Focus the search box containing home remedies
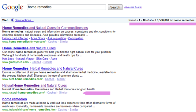The image size is (196, 112). click(66, 7)
